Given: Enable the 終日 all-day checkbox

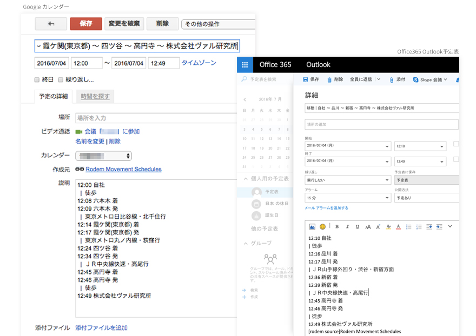Looking at the screenshot, I should click(x=37, y=80).
